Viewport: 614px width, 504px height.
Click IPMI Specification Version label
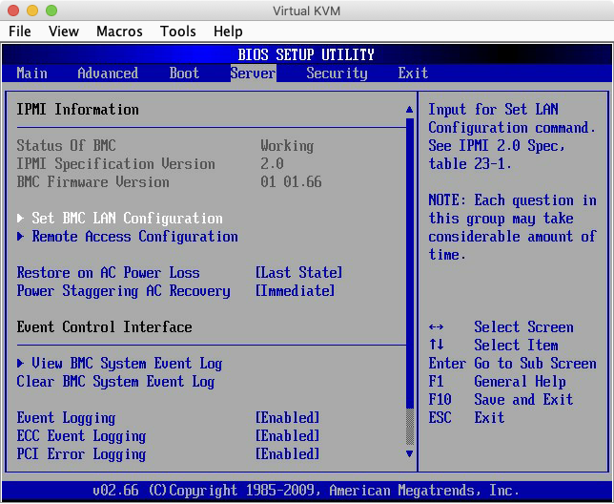click(x=116, y=164)
